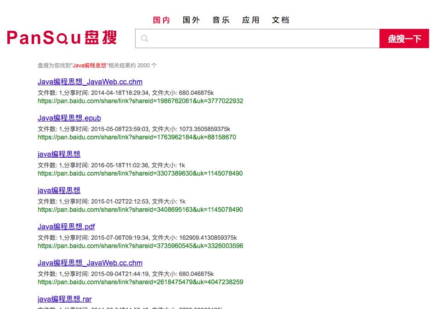Open the Java编程思想.epub result
430x309 pixels.
pos(69,118)
